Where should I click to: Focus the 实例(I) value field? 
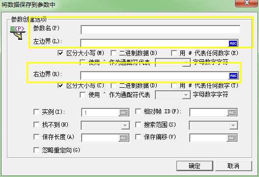[x=100, y=113]
